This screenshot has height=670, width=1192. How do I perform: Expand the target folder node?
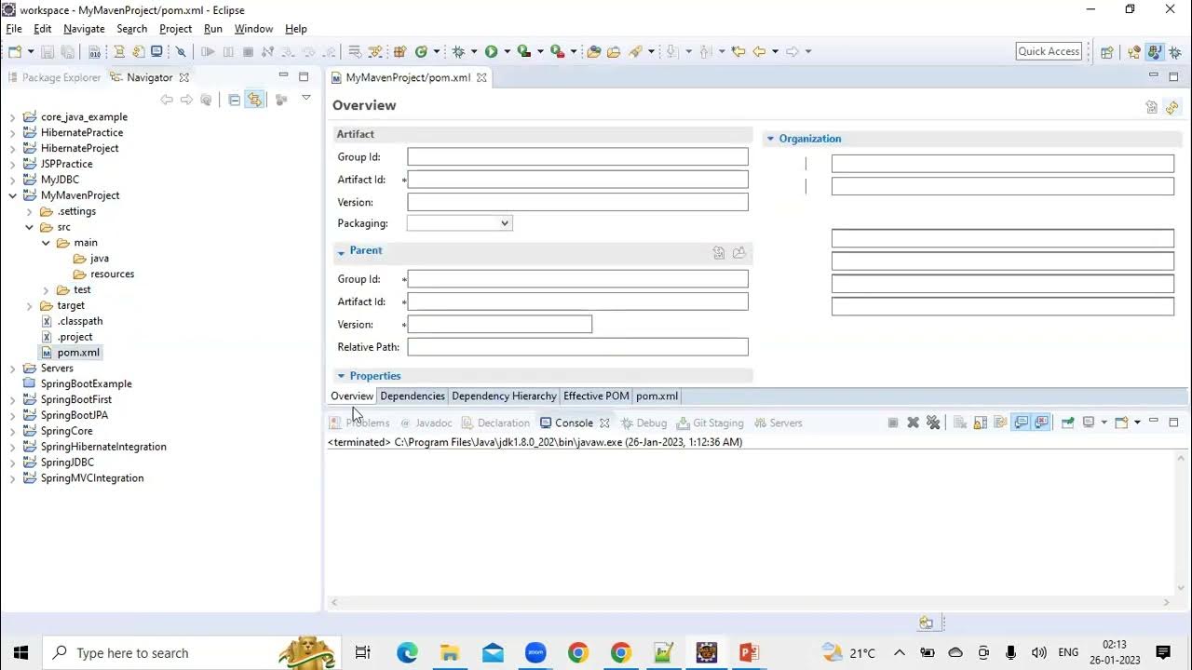(x=30, y=305)
